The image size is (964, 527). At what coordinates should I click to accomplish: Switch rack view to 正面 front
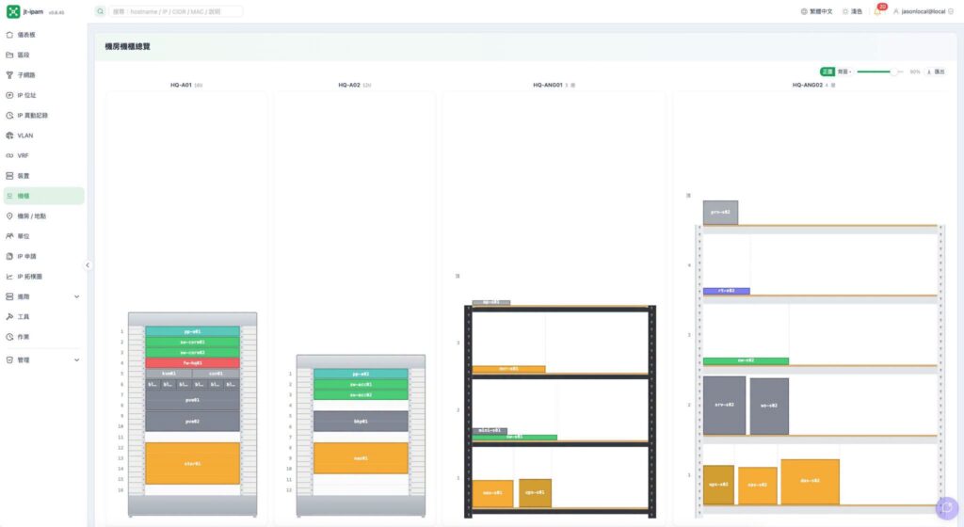click(827, 72)
